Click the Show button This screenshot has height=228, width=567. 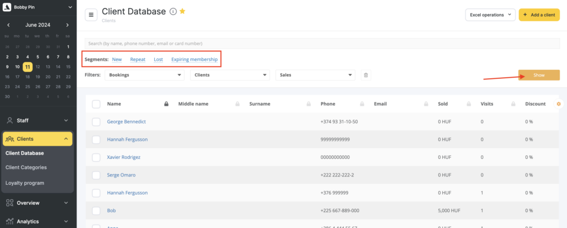point(539,75)
